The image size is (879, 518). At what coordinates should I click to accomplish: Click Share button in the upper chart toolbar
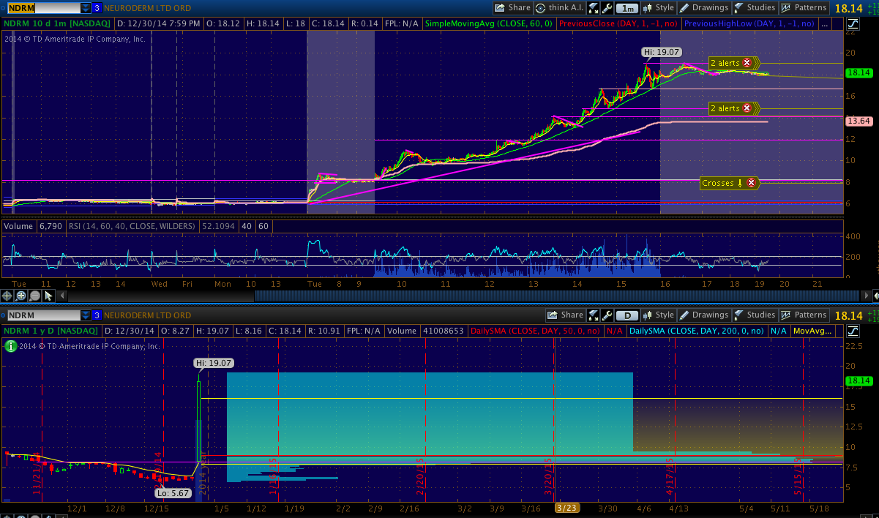512,8
